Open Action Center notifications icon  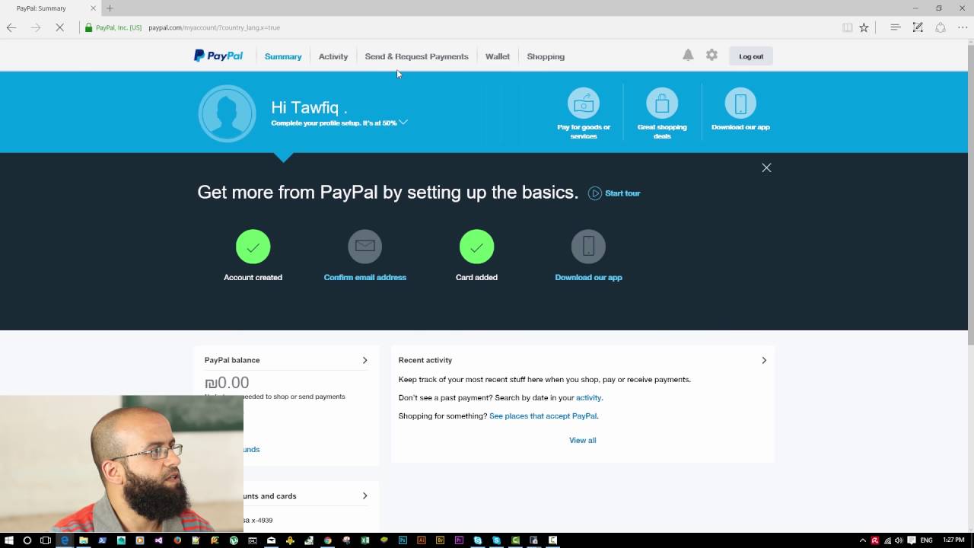(912, 540)
